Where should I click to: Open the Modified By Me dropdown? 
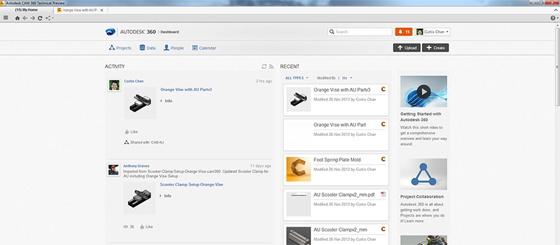[347, 78]
